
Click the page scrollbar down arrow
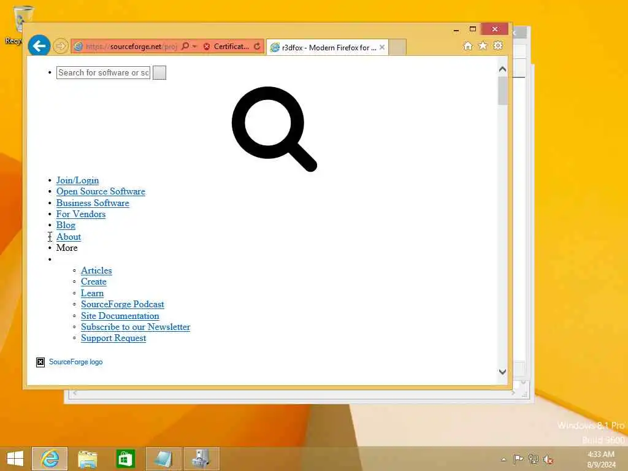pyautogui.click(x=503, y=372)
